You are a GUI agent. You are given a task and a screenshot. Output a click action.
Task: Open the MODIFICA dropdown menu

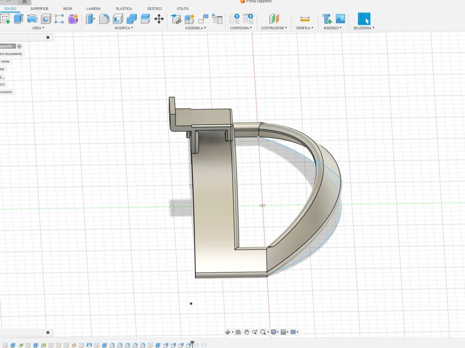pyautogui.click(x=124, y=28)
